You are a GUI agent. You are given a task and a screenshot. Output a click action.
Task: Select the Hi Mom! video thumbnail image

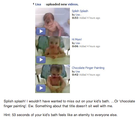tap(53, 50)
